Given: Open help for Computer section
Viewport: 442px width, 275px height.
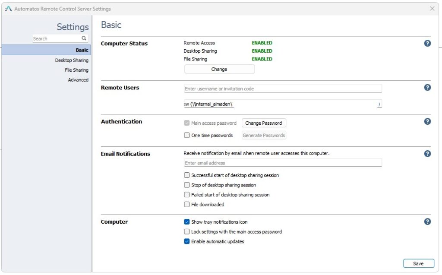Looking at the screenshot, I should point(427,221).
